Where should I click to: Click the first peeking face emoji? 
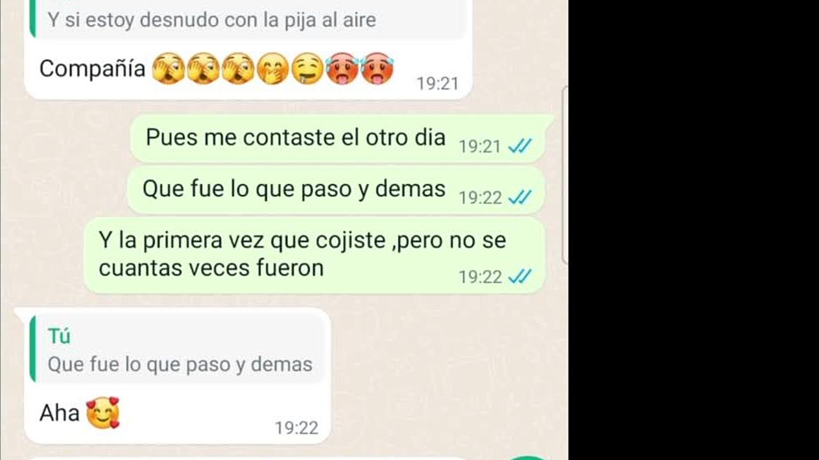coord(168,68)
